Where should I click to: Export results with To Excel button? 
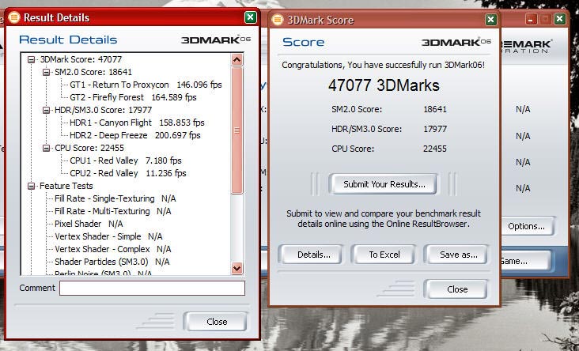coord(384,255)
